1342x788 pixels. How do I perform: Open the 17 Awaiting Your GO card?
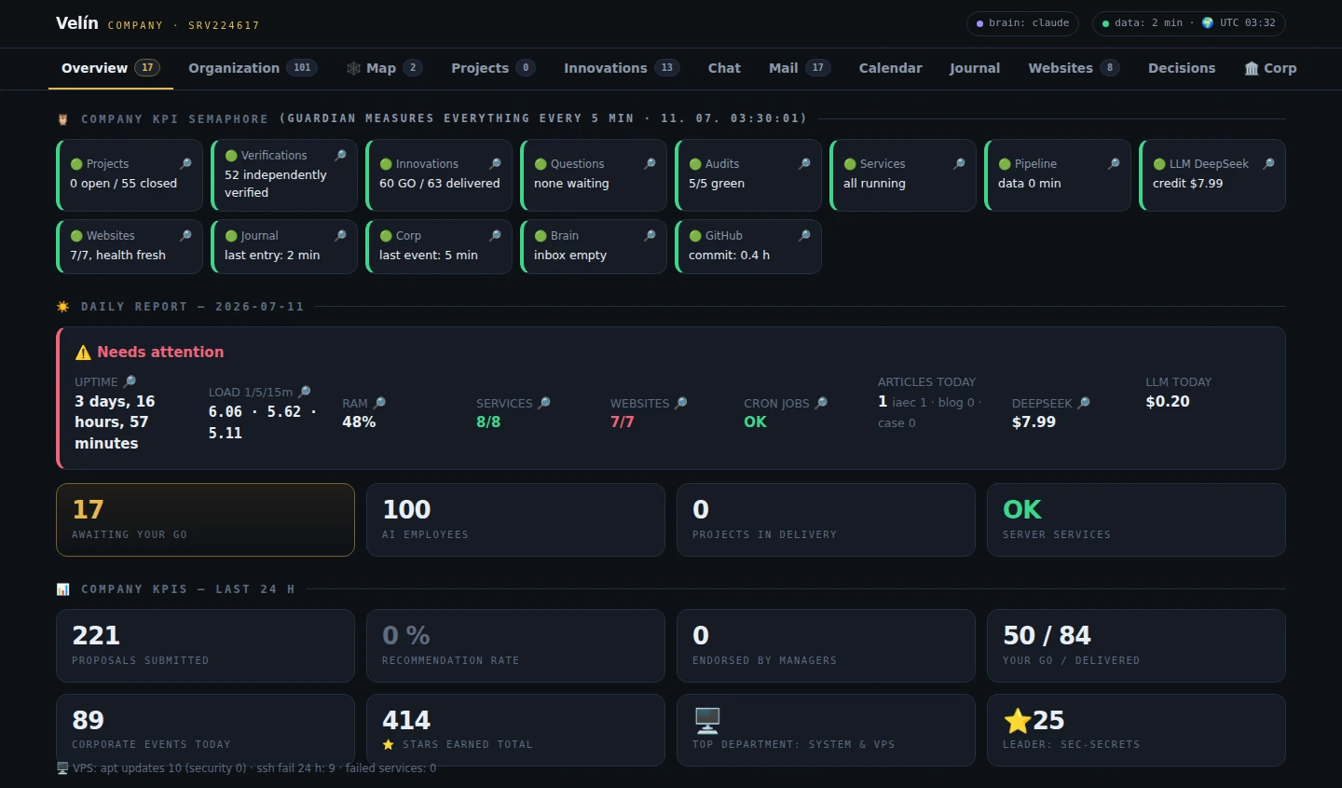pos(205,519)
